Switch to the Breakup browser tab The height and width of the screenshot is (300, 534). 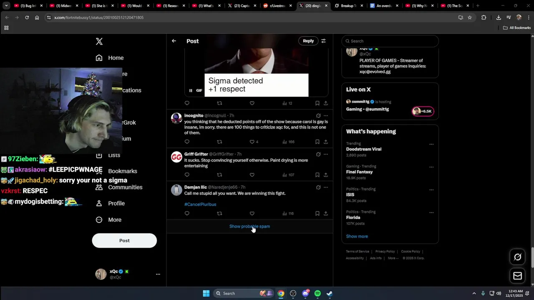tap(348, 6)
